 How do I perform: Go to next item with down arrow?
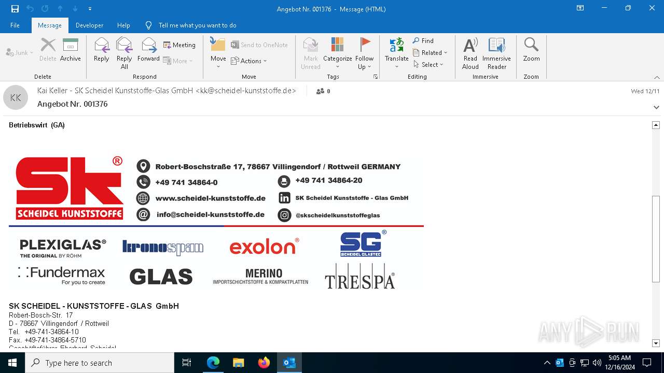click(75, 9)
